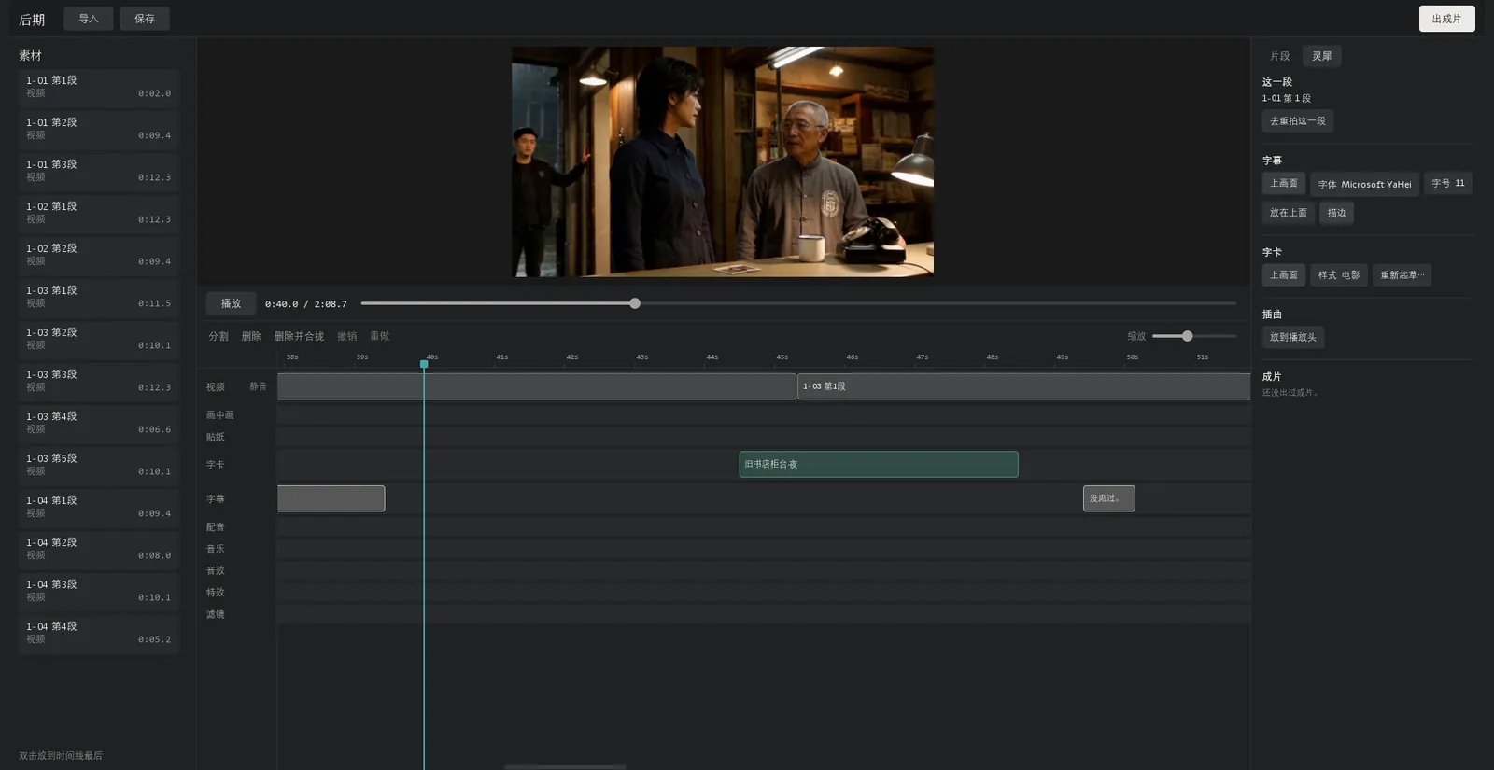1494x770 pixels.
Task: Click the 缩放 zoom slider handle
Action: click(x=1187, y=336)
